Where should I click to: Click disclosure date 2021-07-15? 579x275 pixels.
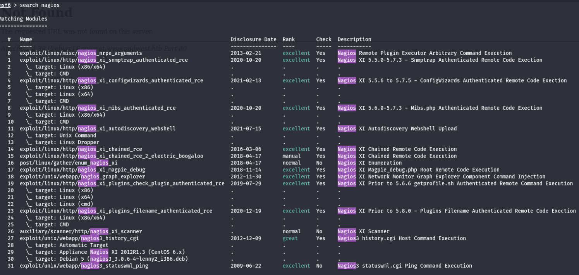click(246, 129)
